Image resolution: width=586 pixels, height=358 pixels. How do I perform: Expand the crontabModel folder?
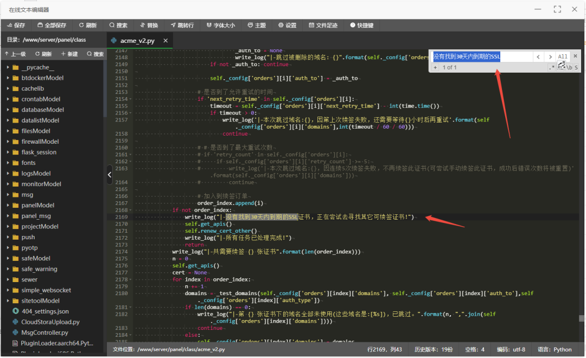[8, 99]
